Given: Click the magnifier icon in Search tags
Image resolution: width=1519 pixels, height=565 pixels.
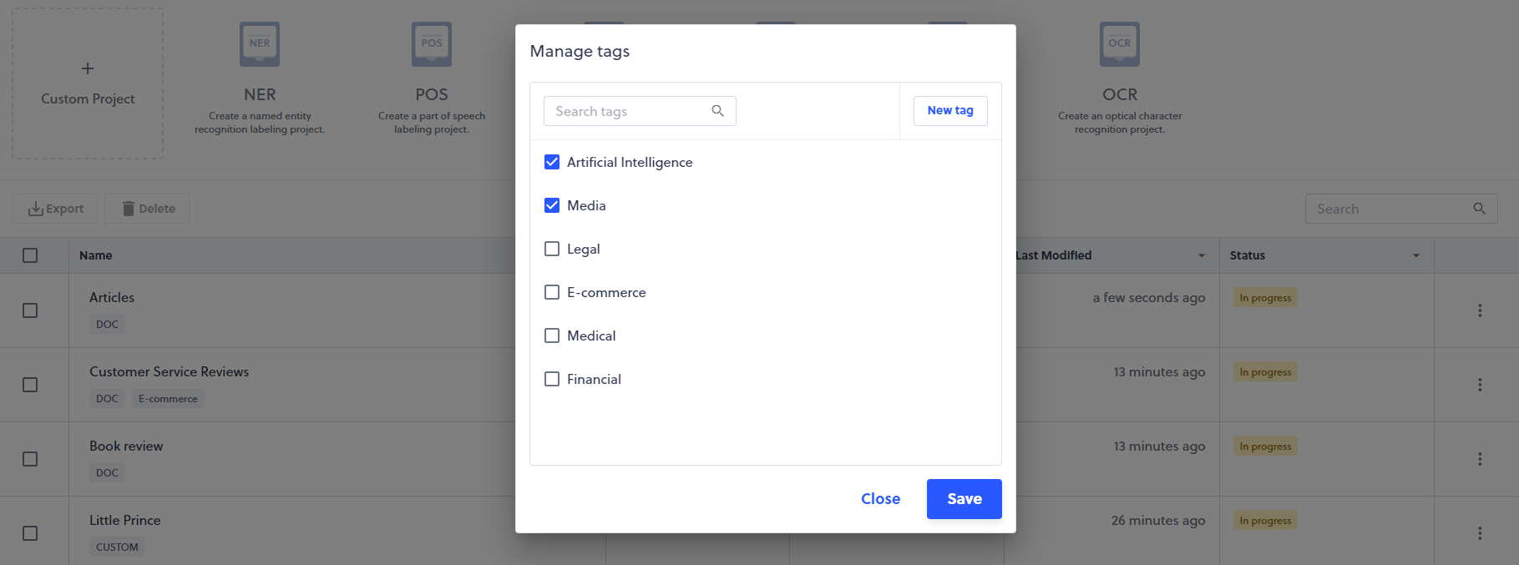Looking at the screenshot, I should pyautogui.click(x=717, y=111).
